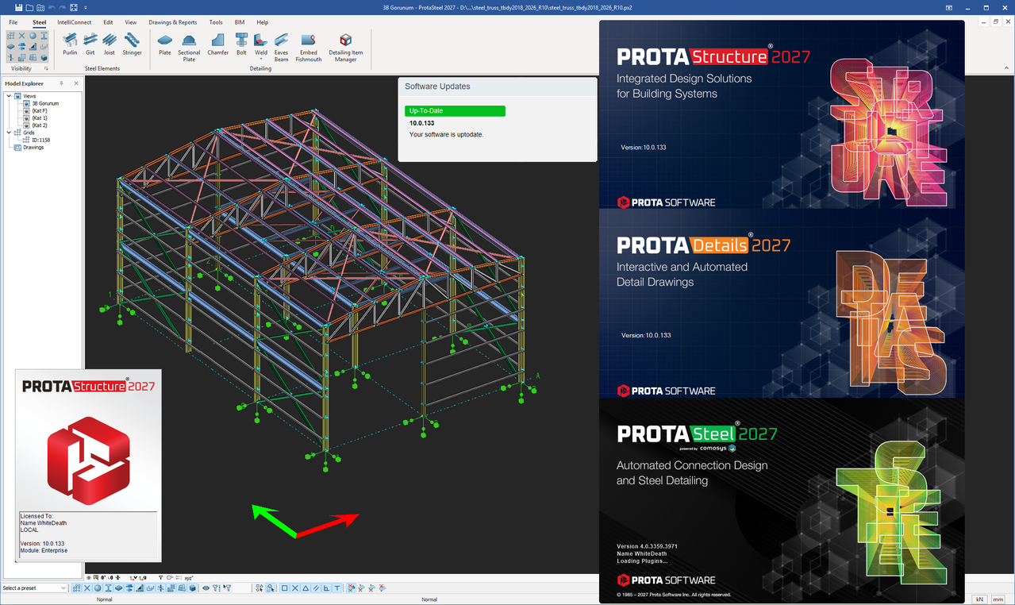
Task: Undo the last action in title bar
Action: (x=52, y=7)
